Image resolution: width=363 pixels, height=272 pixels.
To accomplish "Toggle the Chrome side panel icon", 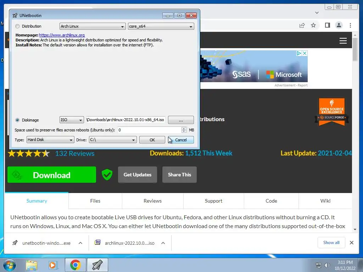I will [x=327, y=25].
